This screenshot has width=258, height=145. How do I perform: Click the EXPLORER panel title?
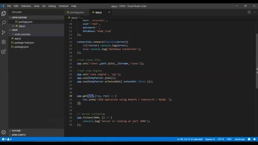coord(17,12)
